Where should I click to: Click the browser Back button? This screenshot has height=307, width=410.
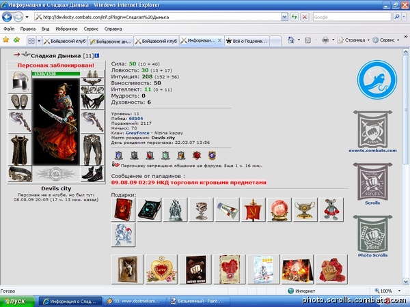7,17
